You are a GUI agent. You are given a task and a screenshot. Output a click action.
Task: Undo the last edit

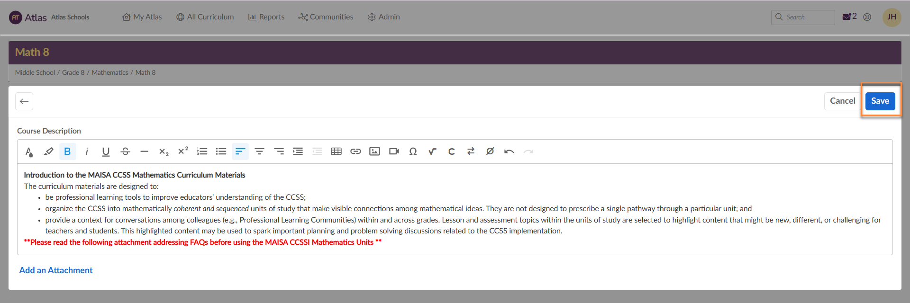coord(509,151)
